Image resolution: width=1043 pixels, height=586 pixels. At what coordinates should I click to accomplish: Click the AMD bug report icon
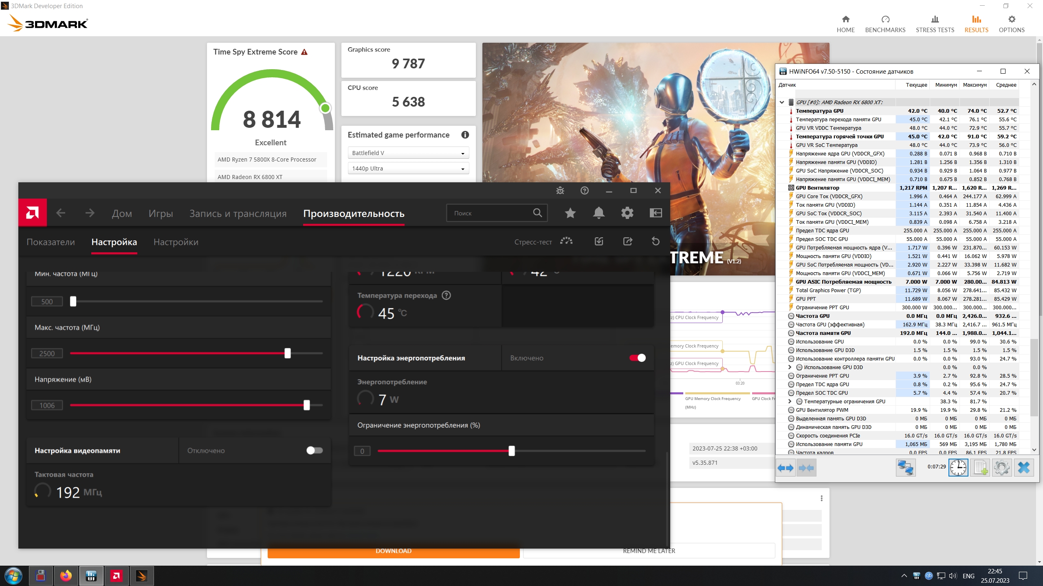(560, 190)
